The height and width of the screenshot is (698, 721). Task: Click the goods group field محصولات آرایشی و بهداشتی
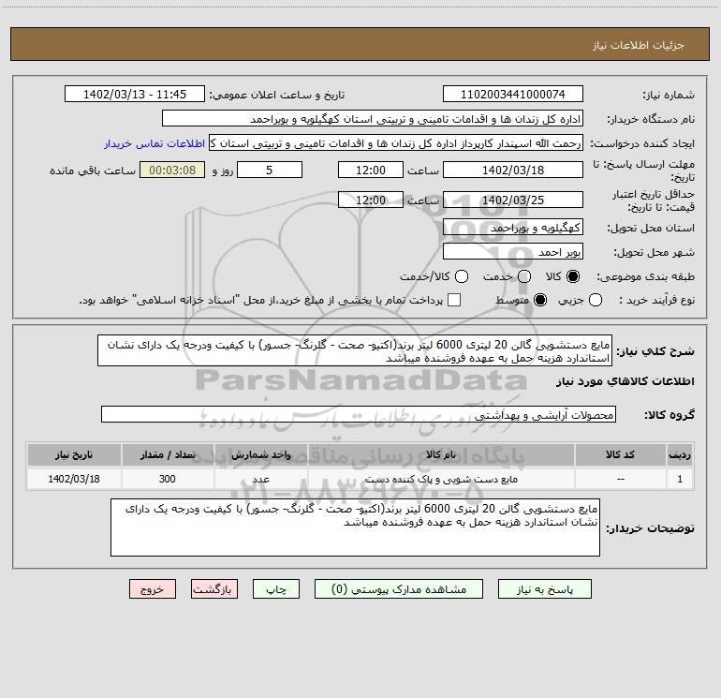[x=359, y=414]
